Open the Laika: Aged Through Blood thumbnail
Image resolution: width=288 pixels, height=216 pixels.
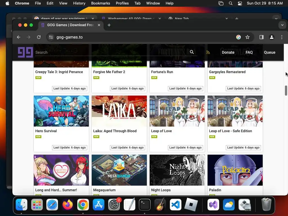pyautogui.click(x=119, y=111)
